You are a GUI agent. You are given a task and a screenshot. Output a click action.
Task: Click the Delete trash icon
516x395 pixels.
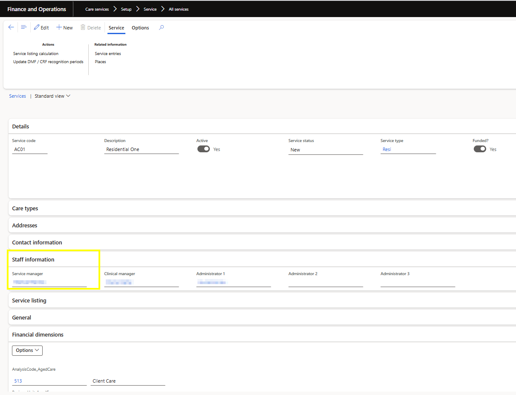click(83, 27)
